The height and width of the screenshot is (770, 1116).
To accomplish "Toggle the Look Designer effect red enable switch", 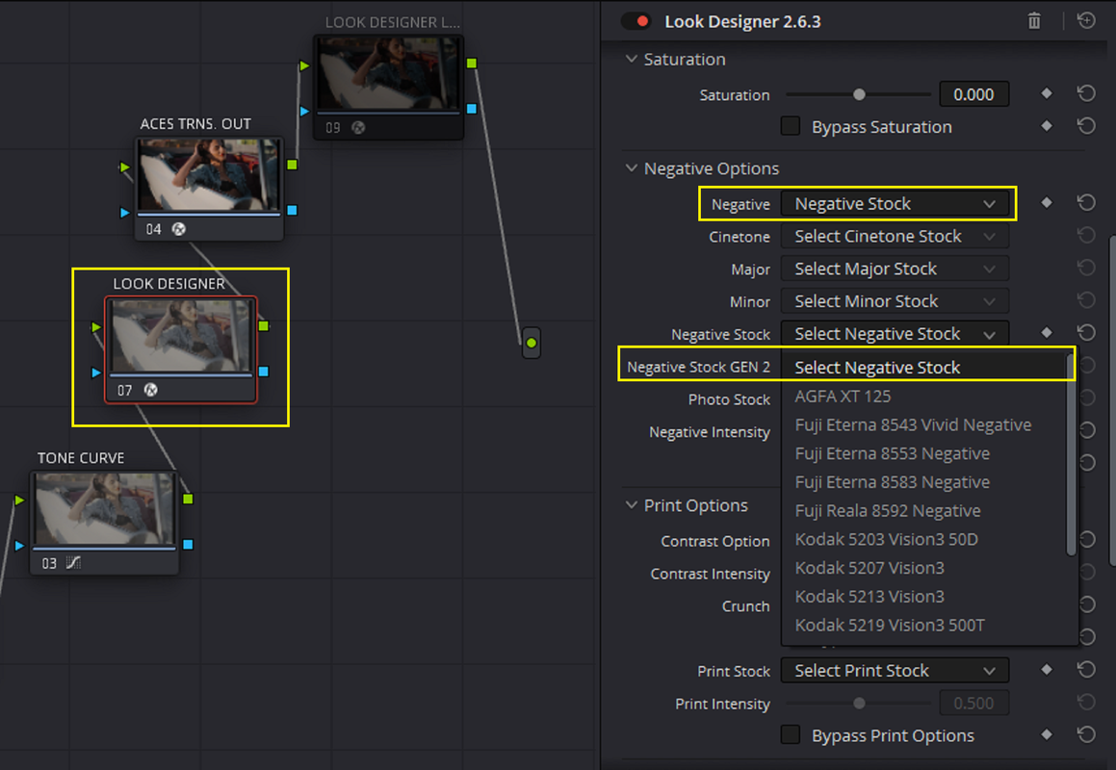I will tap(636, 21).
